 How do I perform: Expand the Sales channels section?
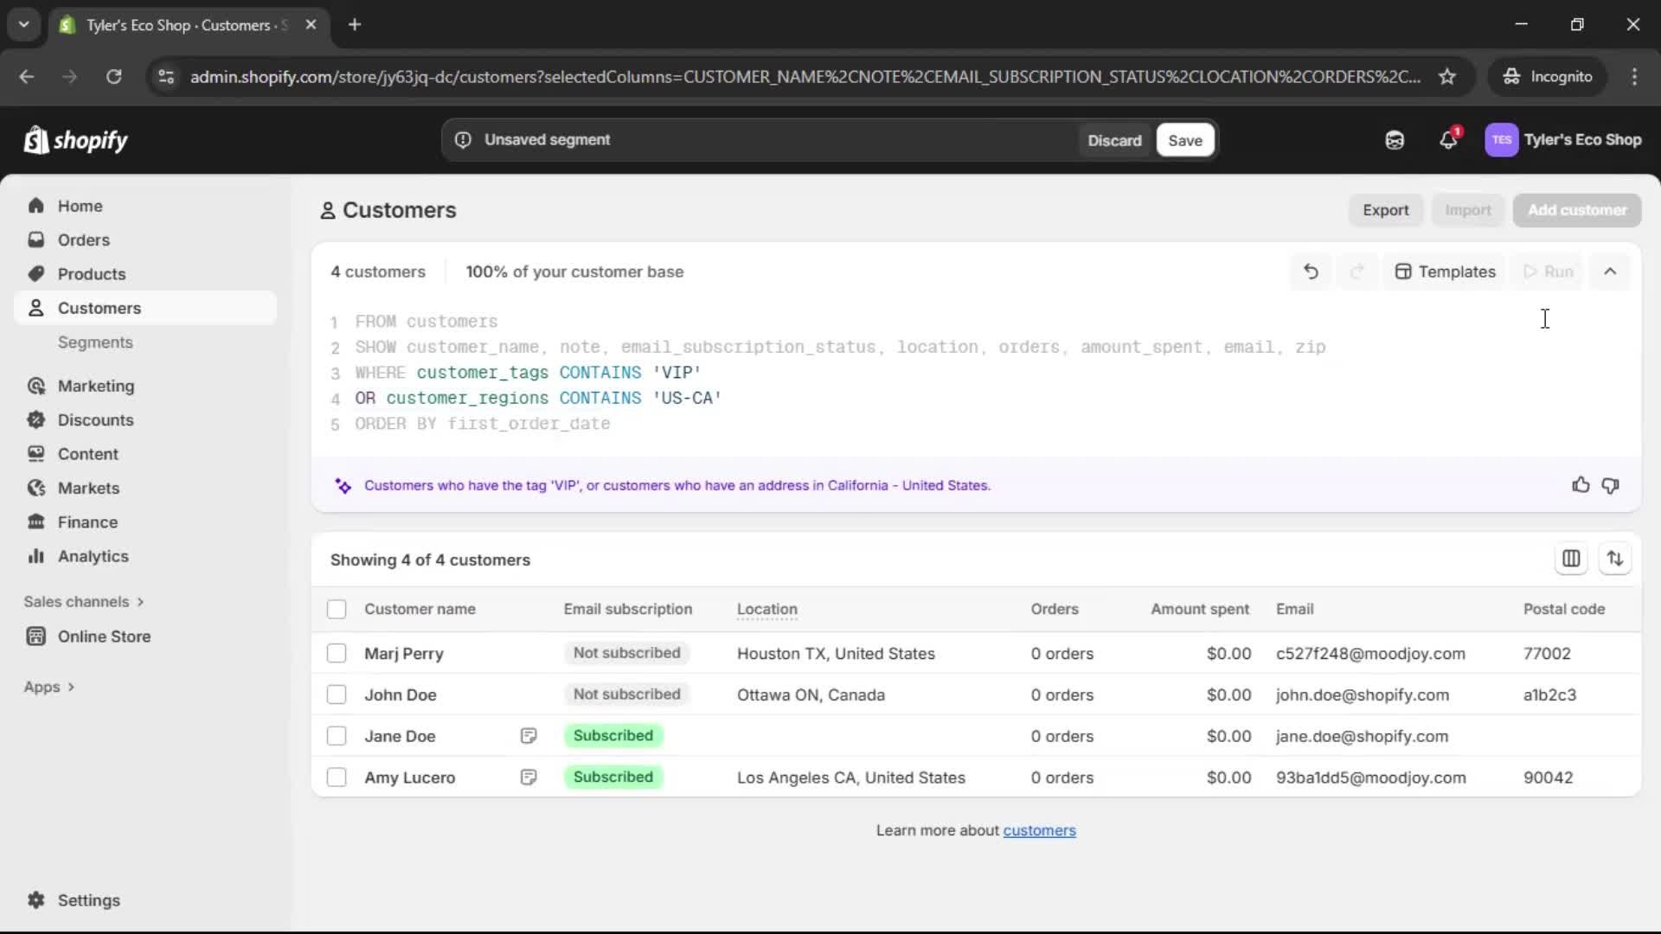click(83, 601)
